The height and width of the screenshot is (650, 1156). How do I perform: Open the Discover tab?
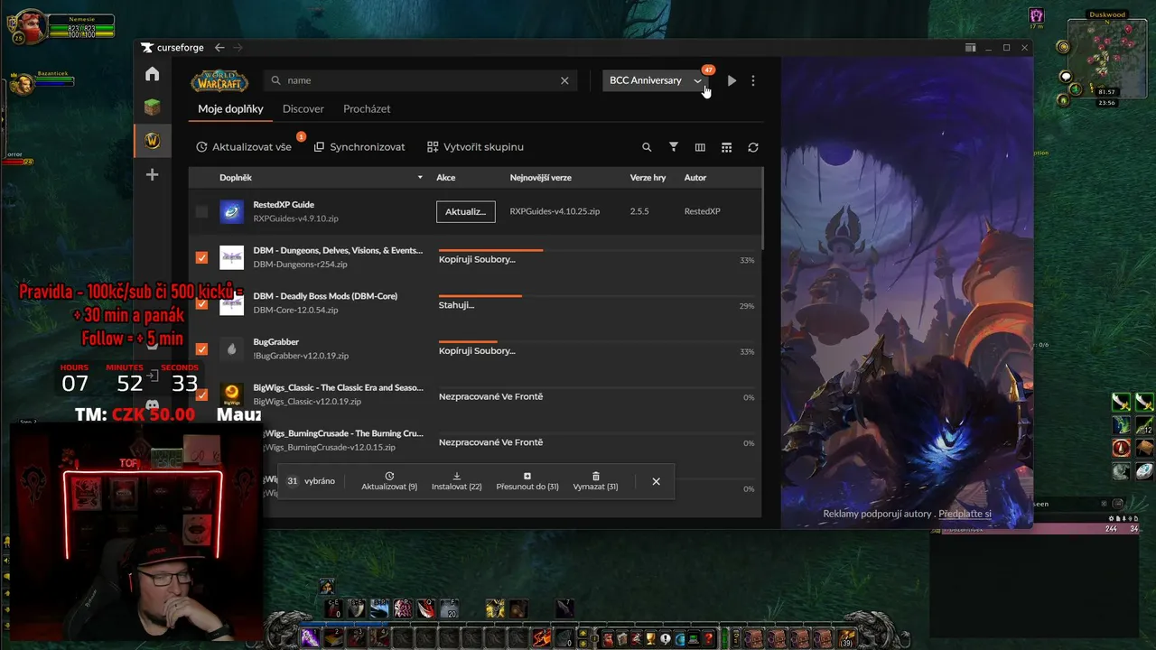pyautogui.click(x=303, y=109)
